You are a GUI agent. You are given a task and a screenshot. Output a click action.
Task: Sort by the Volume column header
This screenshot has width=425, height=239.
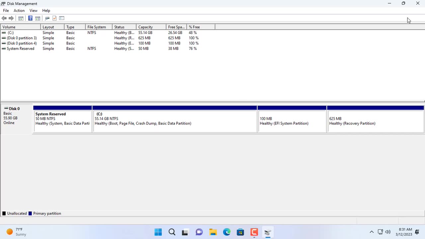tap(21, 27)
